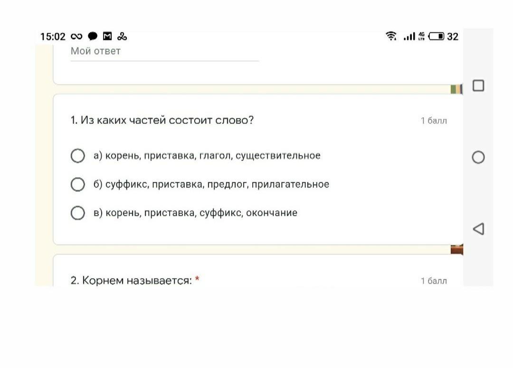
Task: Tap question 1 title text
Action: [162, 121]
